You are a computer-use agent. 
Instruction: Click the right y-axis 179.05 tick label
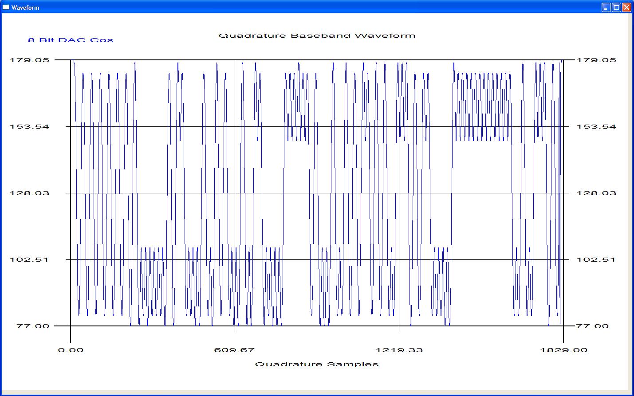click(596, 60)
